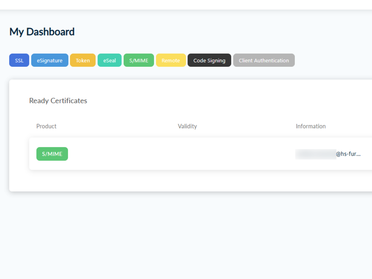Select the S/MIME filter in the top button row
This screenshot has width=372, height=279.
coord(139,60)
